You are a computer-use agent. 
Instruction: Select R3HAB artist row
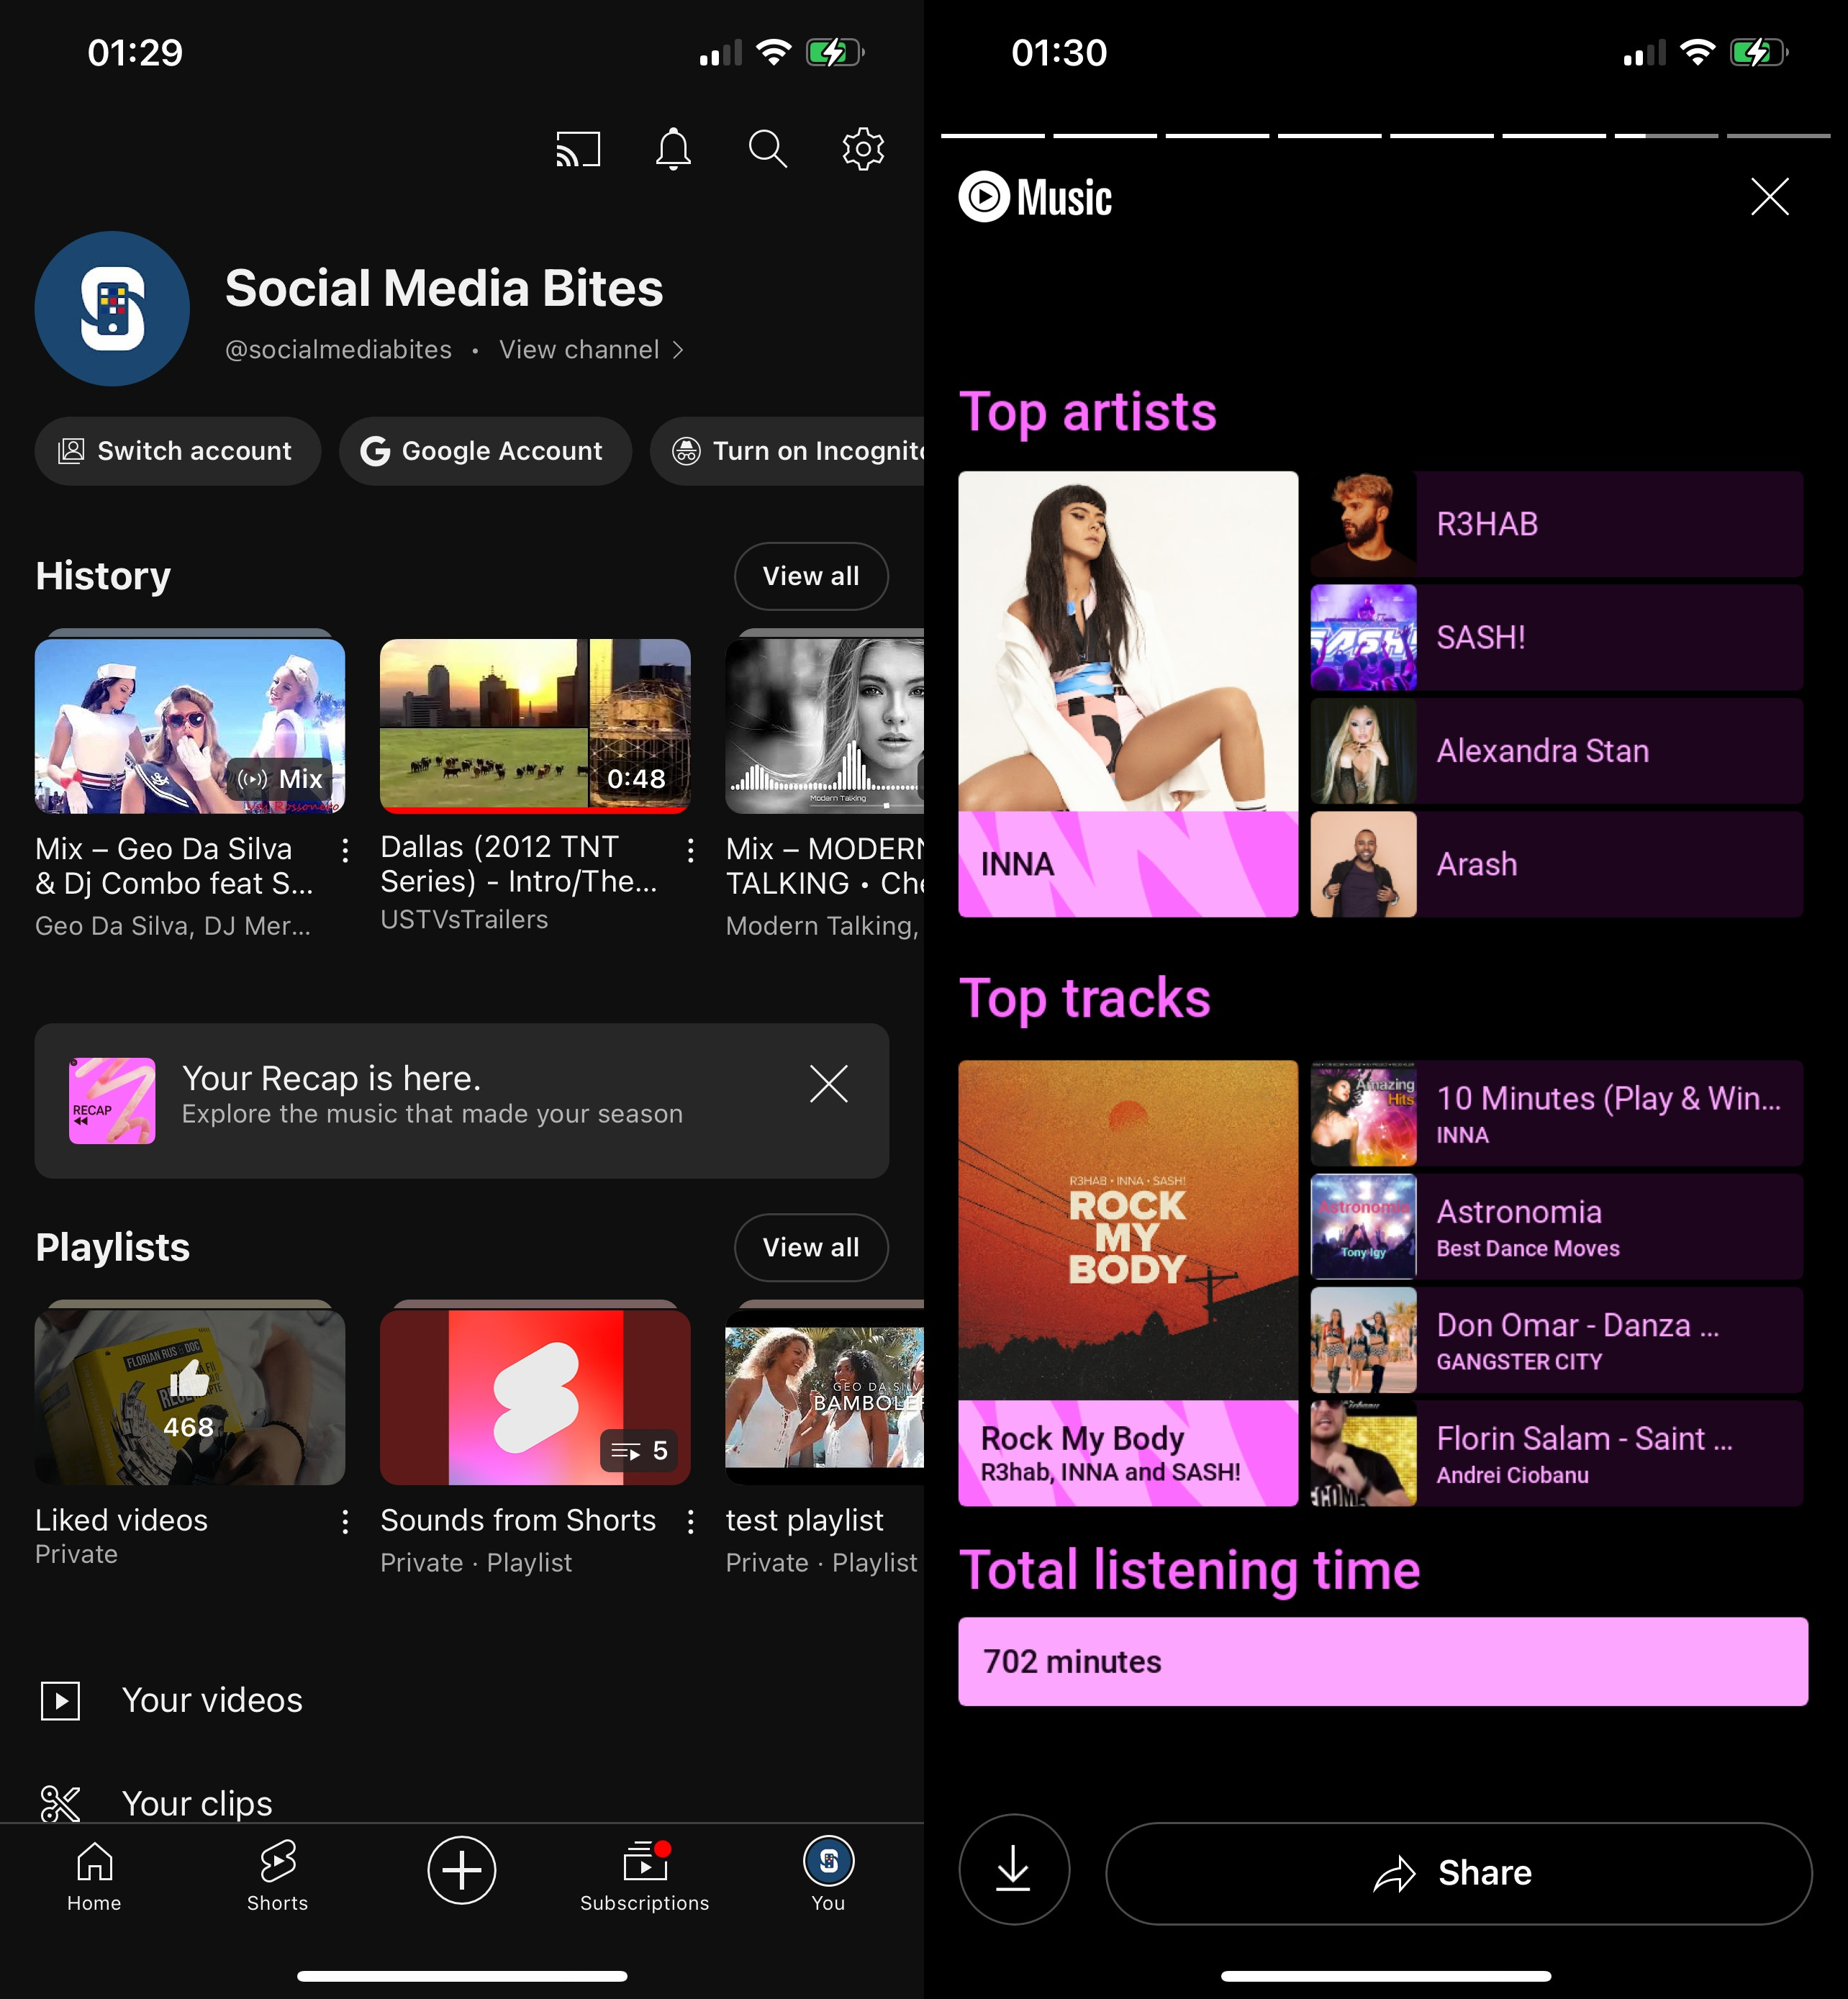(x=1557, y=524)
